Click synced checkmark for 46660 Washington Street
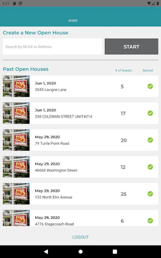 (150, 167)
